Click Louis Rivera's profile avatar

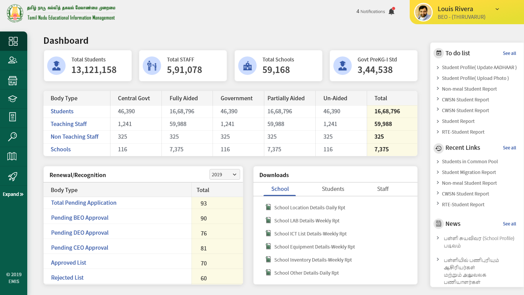tap(423, 13)
